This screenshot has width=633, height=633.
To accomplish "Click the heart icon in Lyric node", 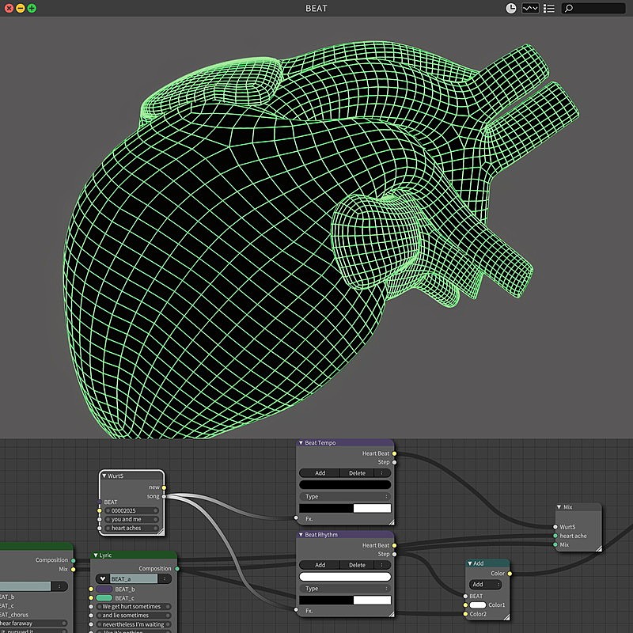I will [102, 579].
